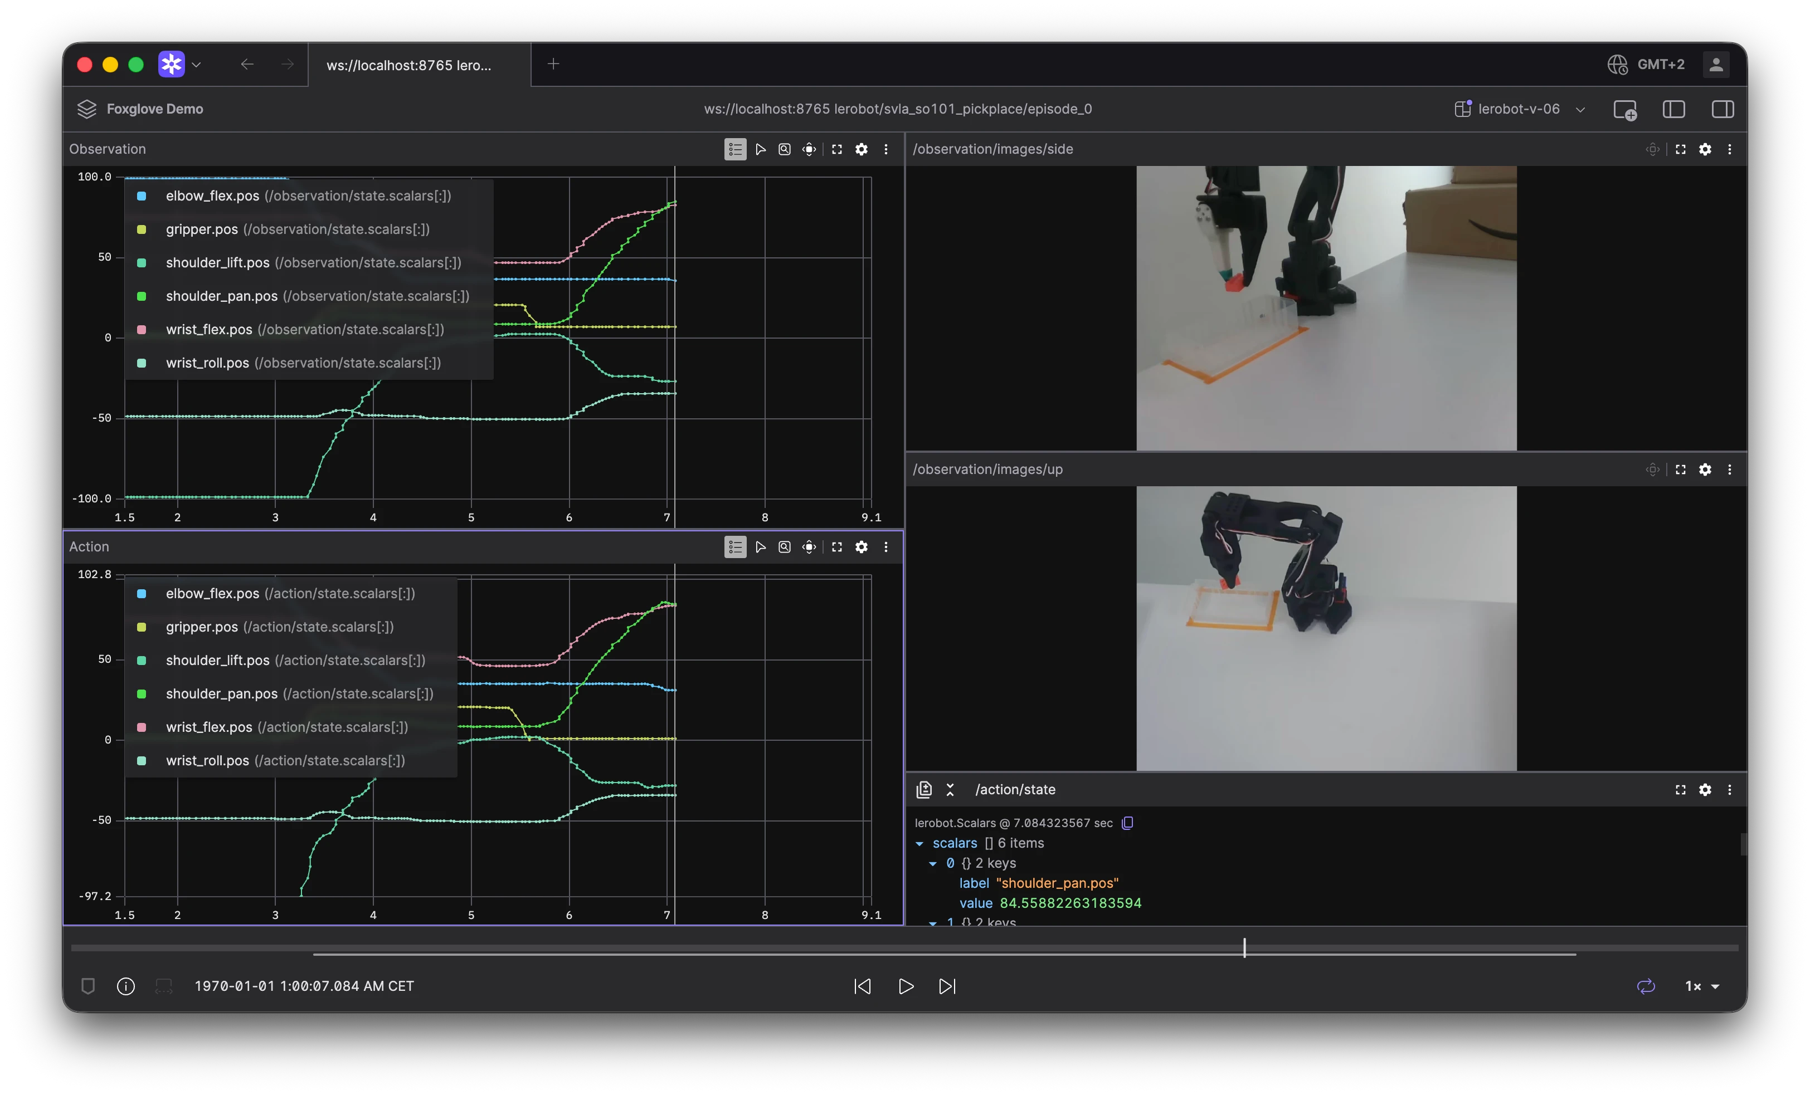Open the 1× playback speed dropdown

pyautogui.click(x=1701, y=986)
